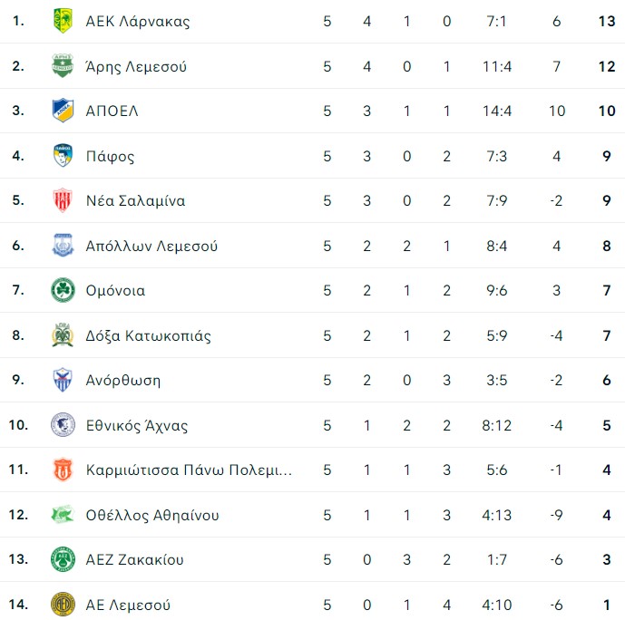The width and height of the screenshot is (625, 620).
Task: Select rank number 14. in last row
Action: click(19, 605)
